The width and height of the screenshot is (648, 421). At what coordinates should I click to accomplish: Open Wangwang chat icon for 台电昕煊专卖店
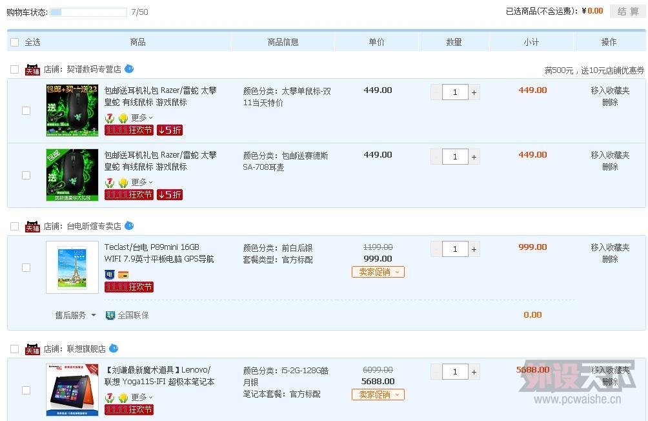coord(129,225)
